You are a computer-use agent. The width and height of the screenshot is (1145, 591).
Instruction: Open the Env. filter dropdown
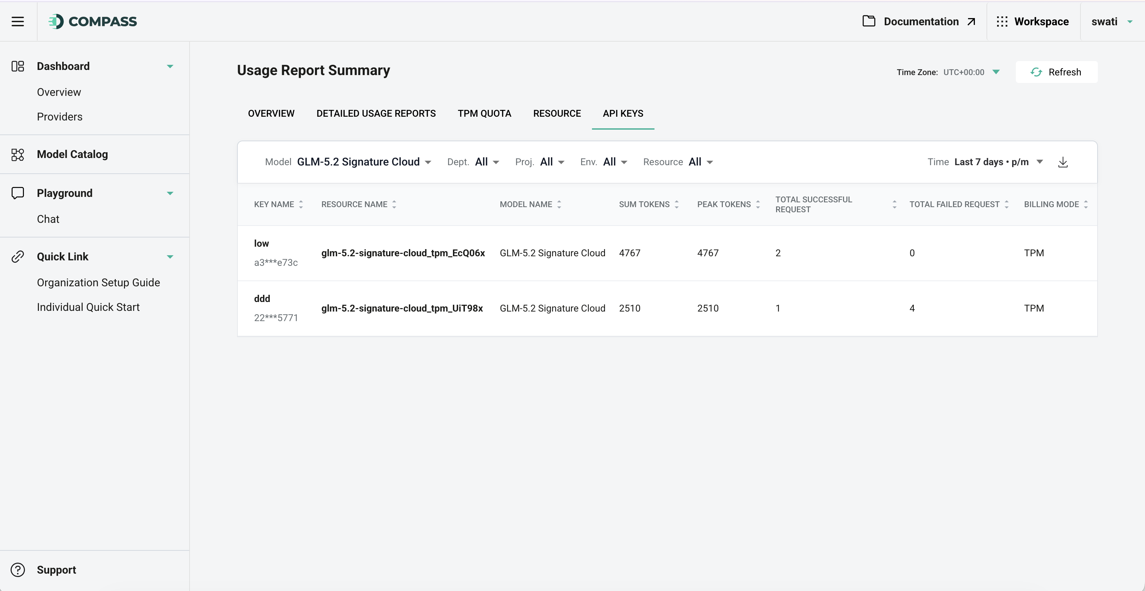point(615,162)
